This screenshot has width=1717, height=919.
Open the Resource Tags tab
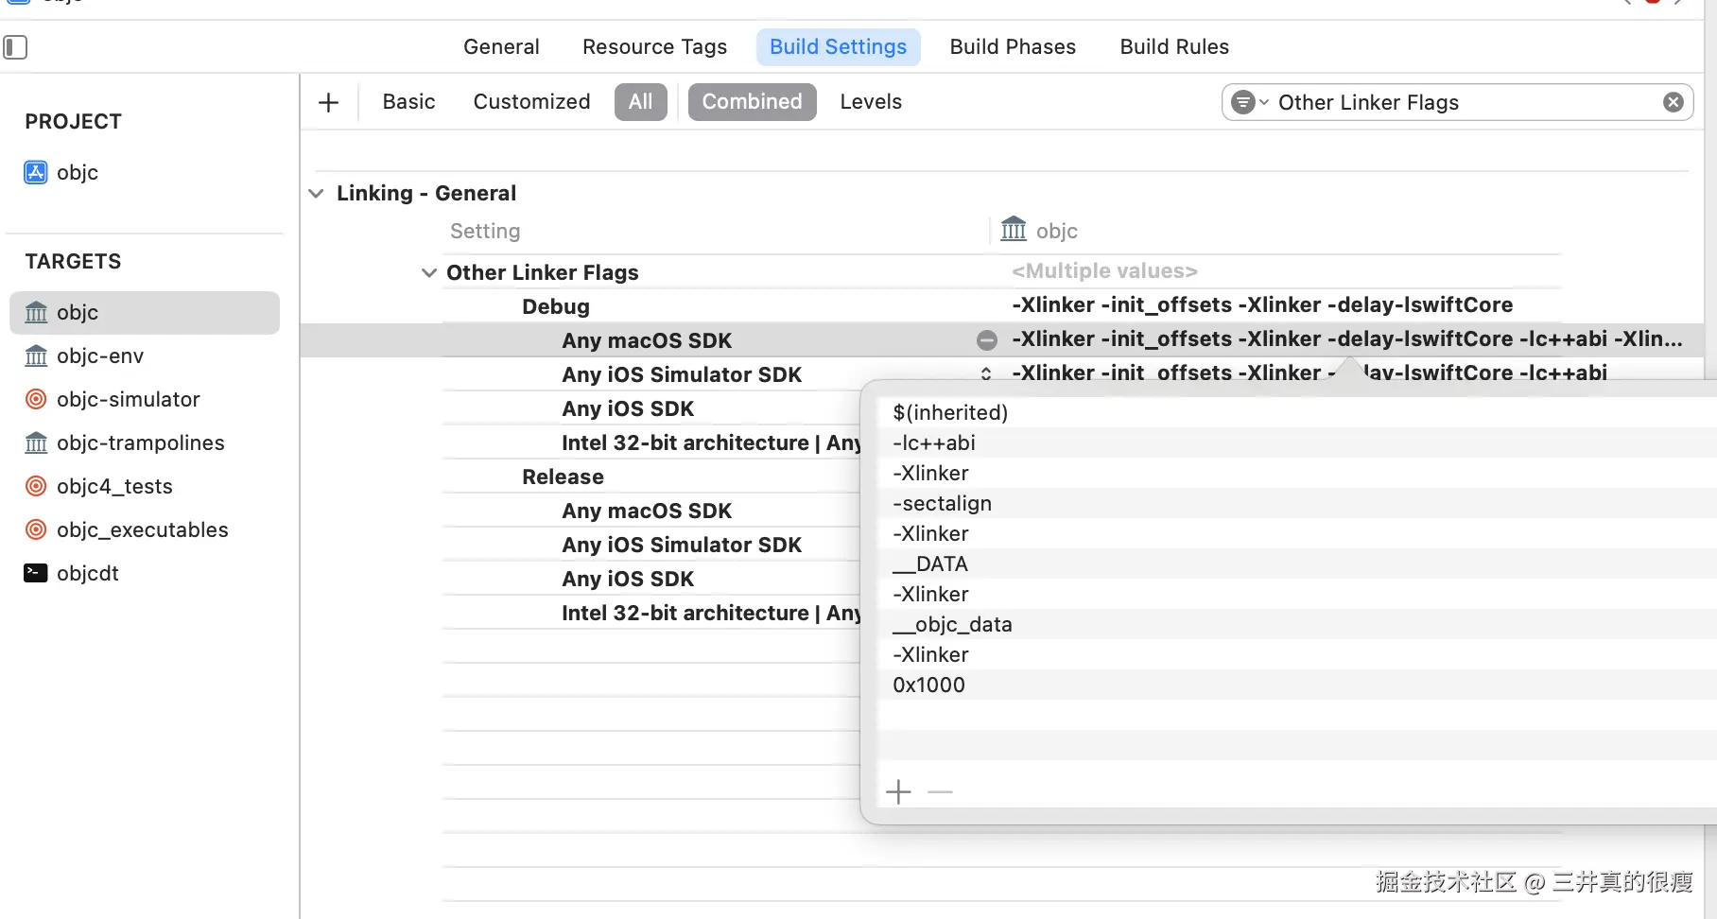pos(654,47)
